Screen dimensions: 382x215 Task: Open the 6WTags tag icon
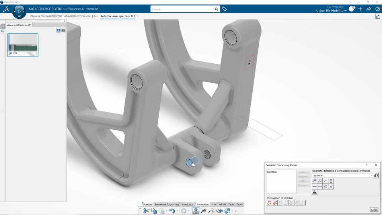[224, 9]
